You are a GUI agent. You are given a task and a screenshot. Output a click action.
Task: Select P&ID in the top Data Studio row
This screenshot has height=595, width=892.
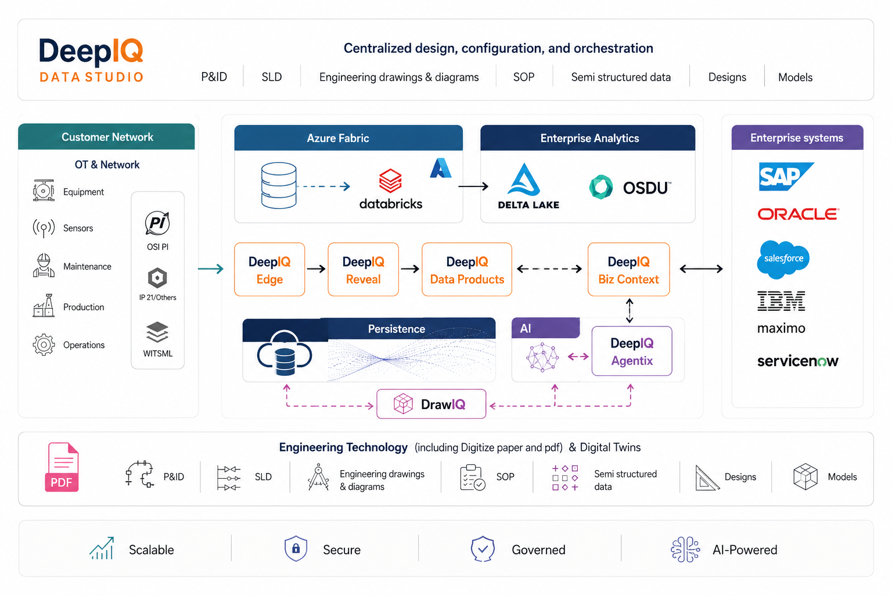[214, 77]
